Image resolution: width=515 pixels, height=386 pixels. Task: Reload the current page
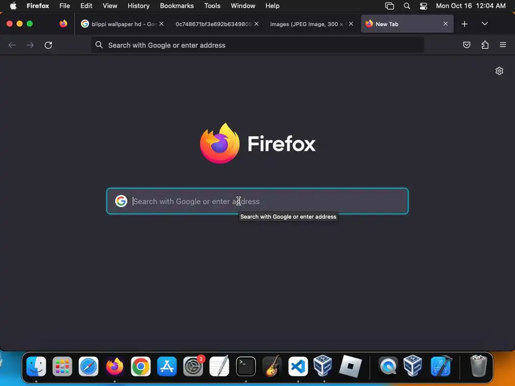pyautogui.click(x=48, y=45)
